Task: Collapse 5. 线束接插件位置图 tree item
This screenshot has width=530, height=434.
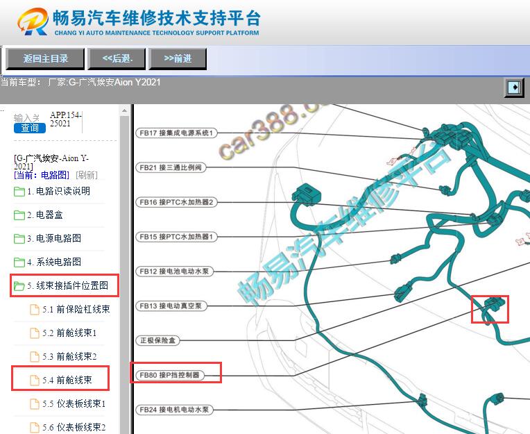Action: (68, 286)
